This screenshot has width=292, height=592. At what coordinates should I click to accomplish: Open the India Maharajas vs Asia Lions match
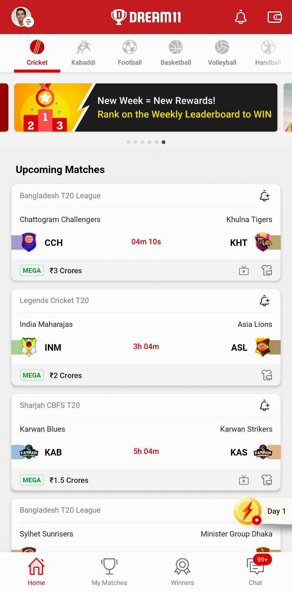tap(146, 337)
